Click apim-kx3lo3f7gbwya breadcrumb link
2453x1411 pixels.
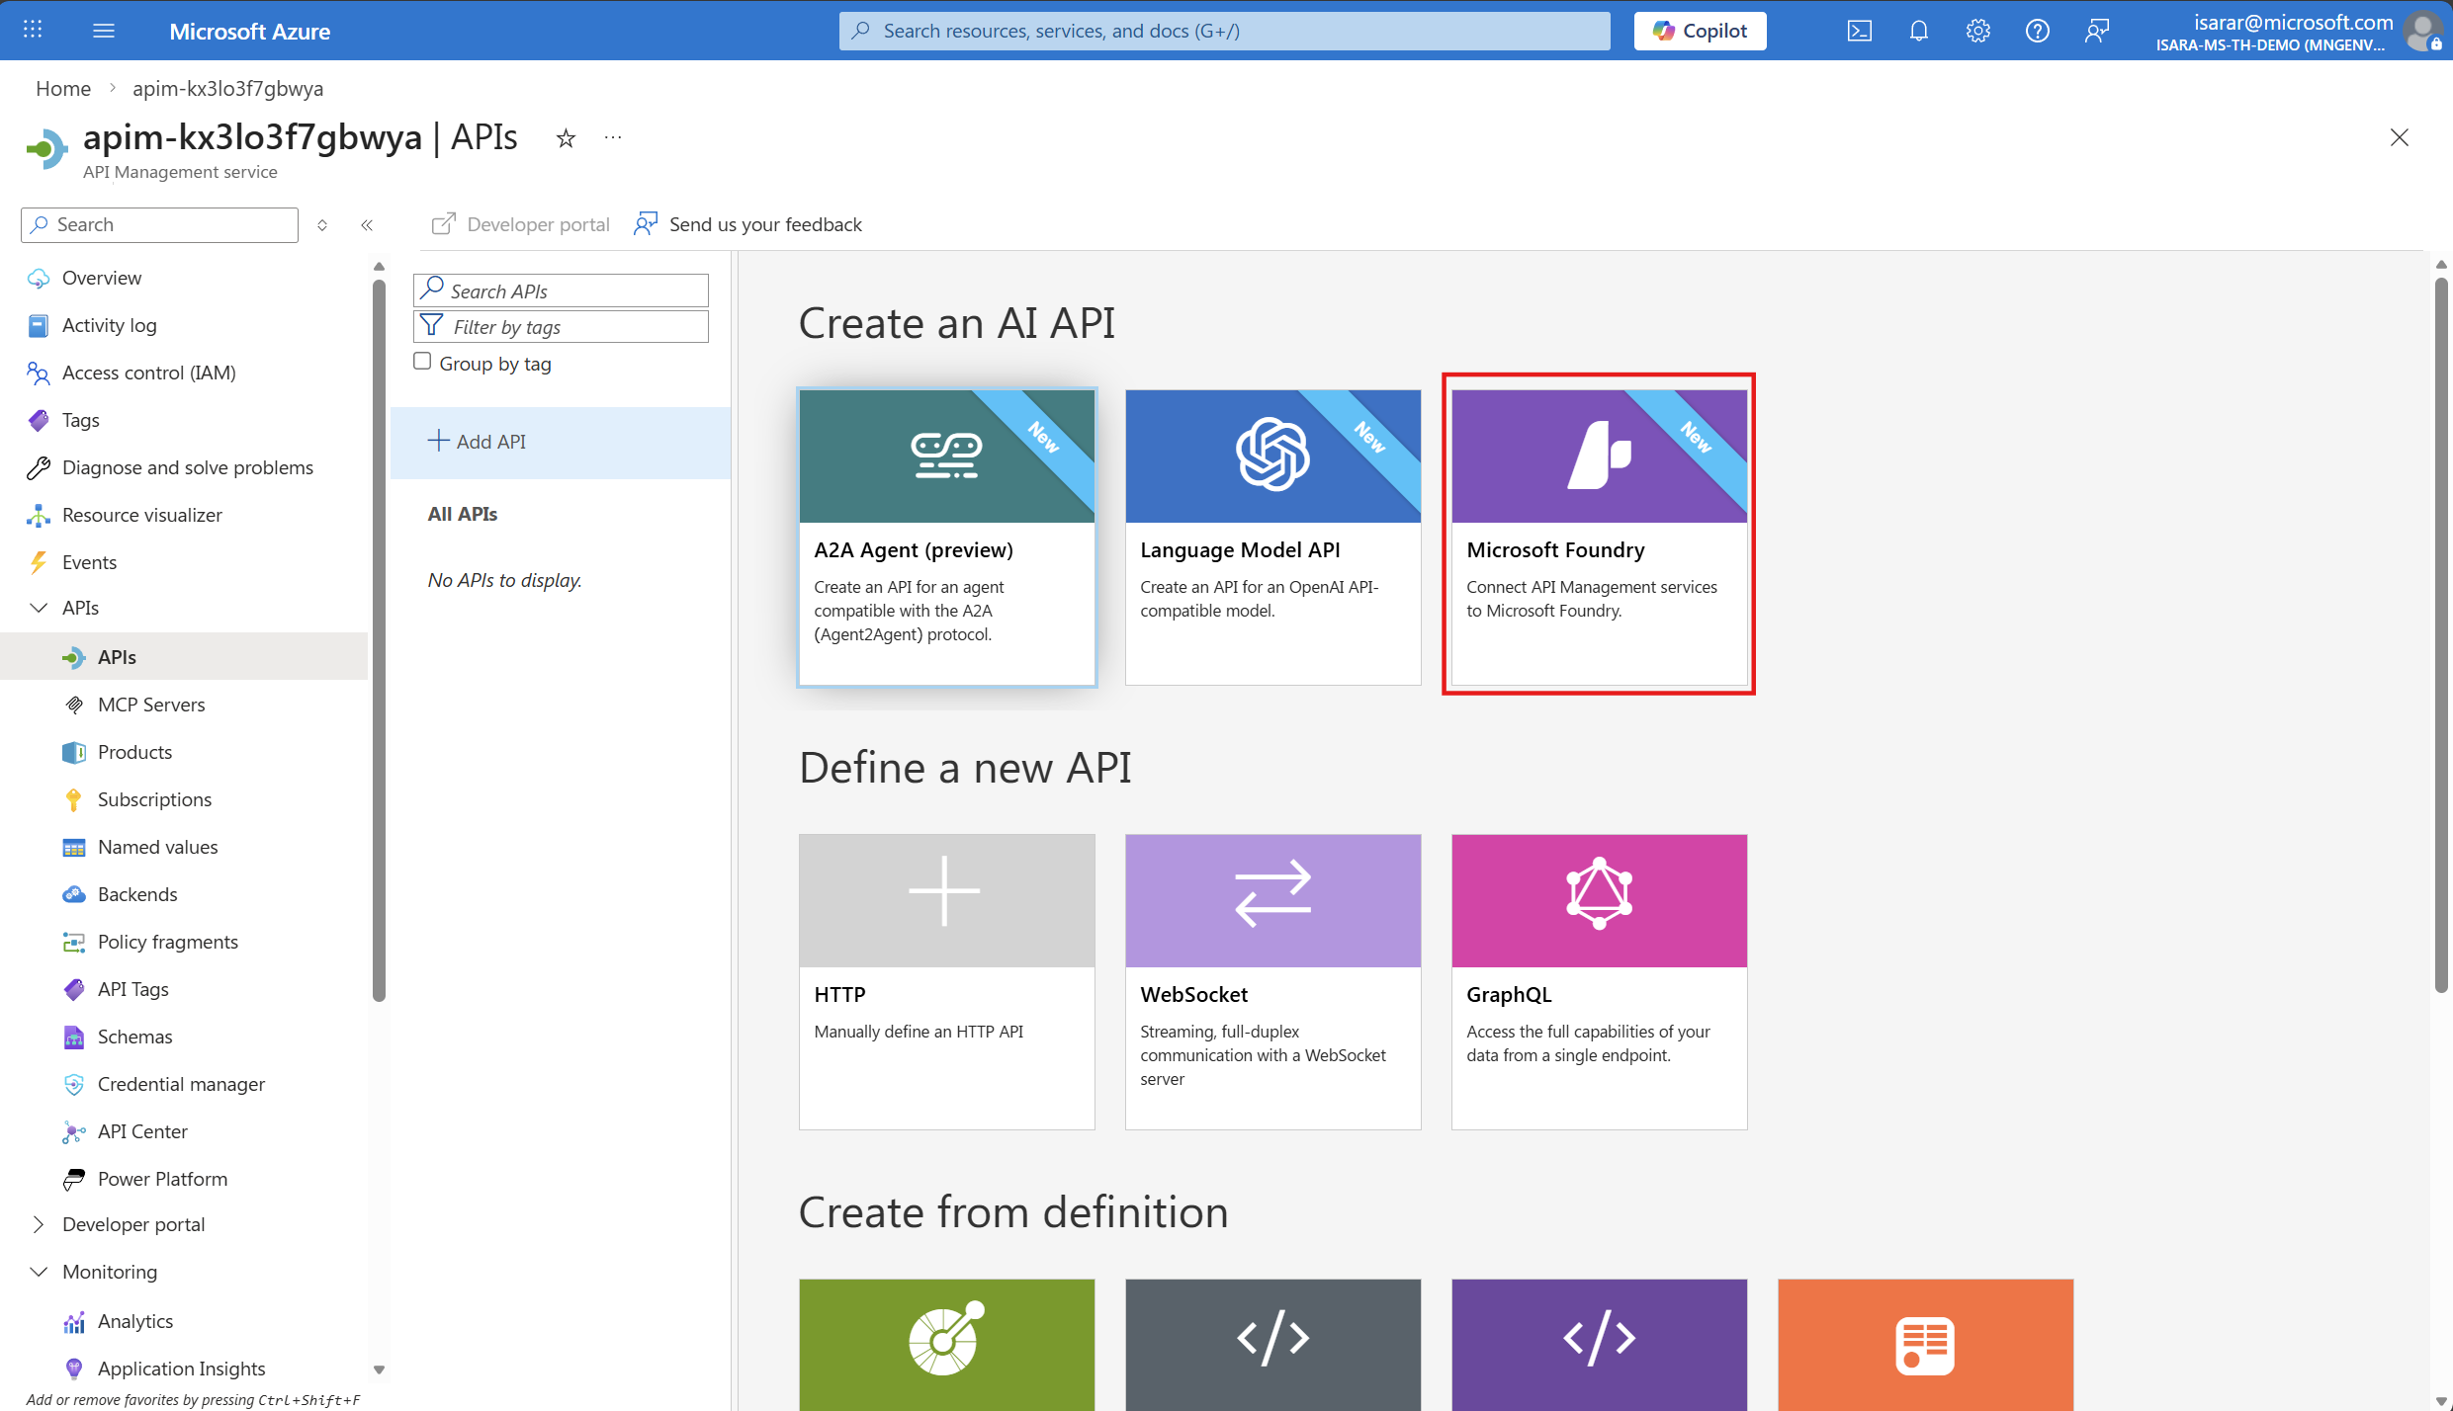point(227,88)
